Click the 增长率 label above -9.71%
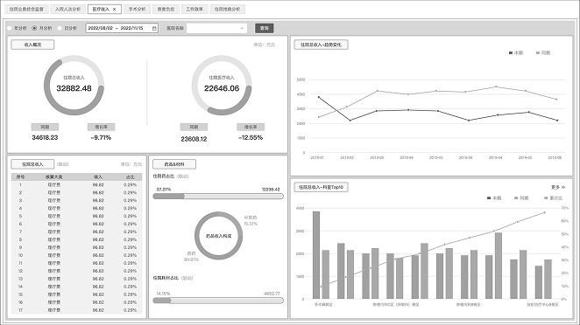 tap(101, 127)
